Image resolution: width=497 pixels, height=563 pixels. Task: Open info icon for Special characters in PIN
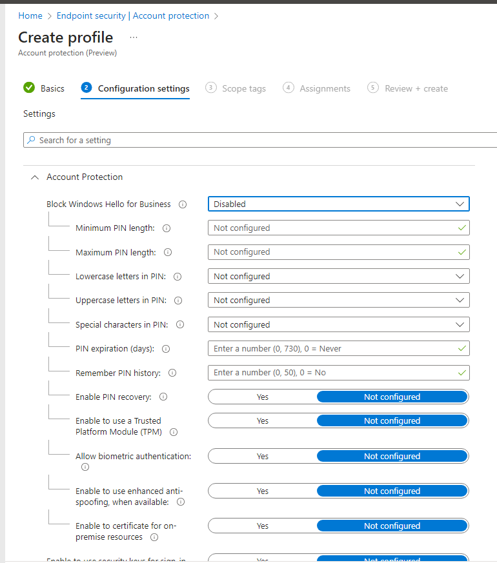pos(180,324)
